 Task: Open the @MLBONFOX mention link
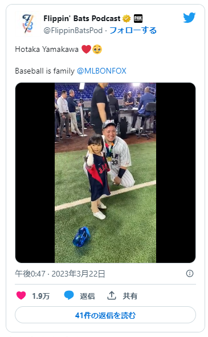point(101,71)
